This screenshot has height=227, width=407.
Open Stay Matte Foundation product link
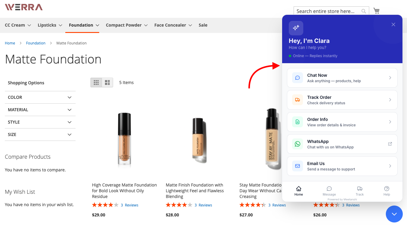pyautogui.click(x=260, y=191)
